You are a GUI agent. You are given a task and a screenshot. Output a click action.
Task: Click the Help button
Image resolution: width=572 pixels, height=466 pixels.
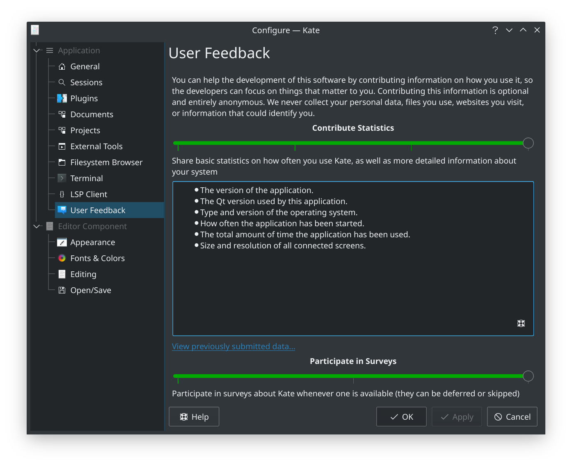pyautogui.click(x=194, y=416)
